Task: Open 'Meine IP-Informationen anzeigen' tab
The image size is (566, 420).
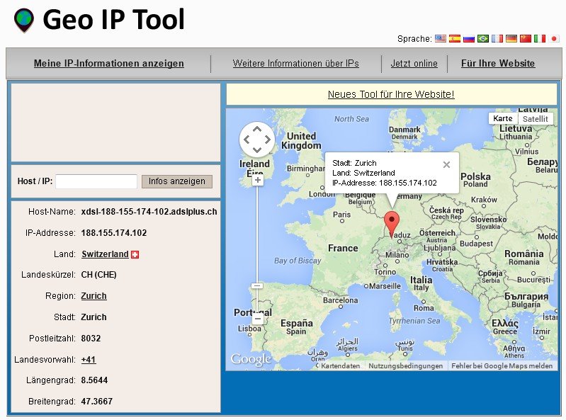Action: (108, 64)
